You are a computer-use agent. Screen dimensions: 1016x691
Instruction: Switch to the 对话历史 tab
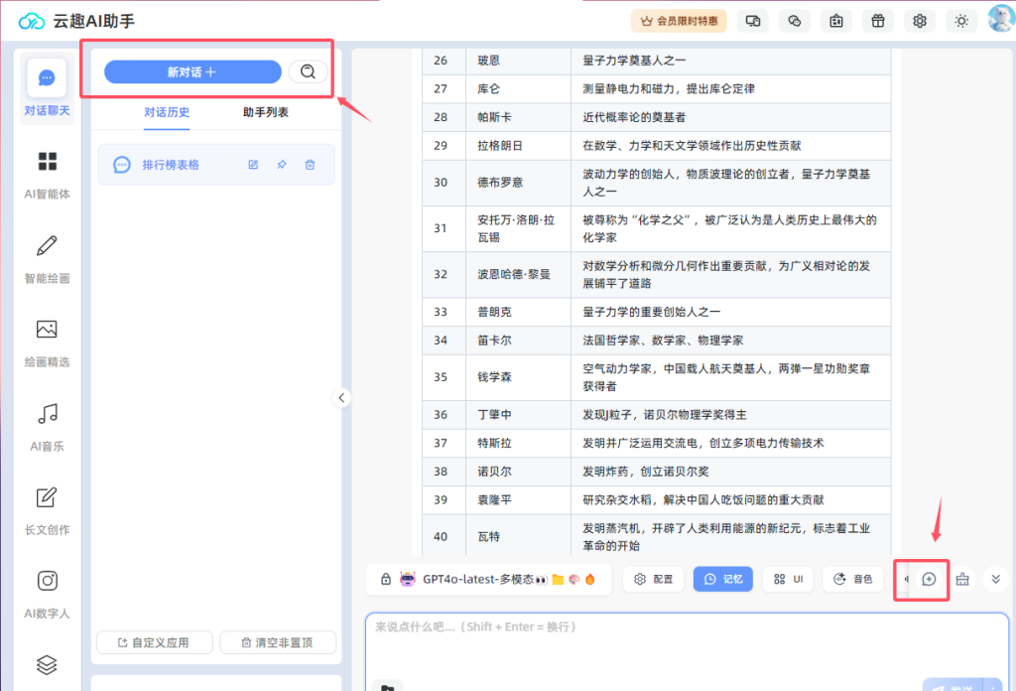coord(167,112)
